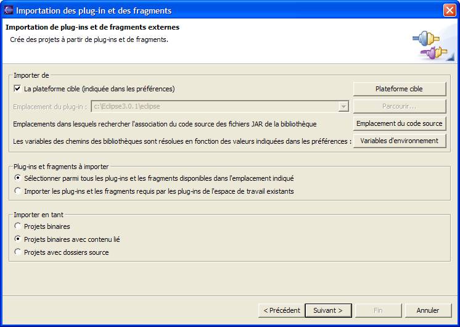Click the 'Parcourir...' browse button
460x327 pixels.
(399, 106)
